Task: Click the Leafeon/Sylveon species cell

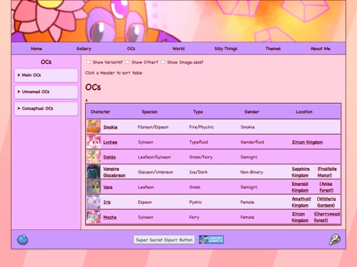Action: pyautogui.click(x=154, y=157)
